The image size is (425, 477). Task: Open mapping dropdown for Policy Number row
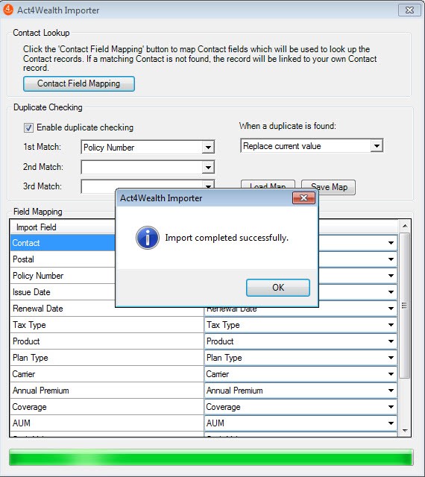(391, 276)
